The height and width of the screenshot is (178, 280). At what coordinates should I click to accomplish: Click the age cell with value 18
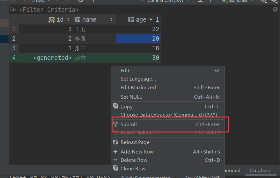[138, 48]
